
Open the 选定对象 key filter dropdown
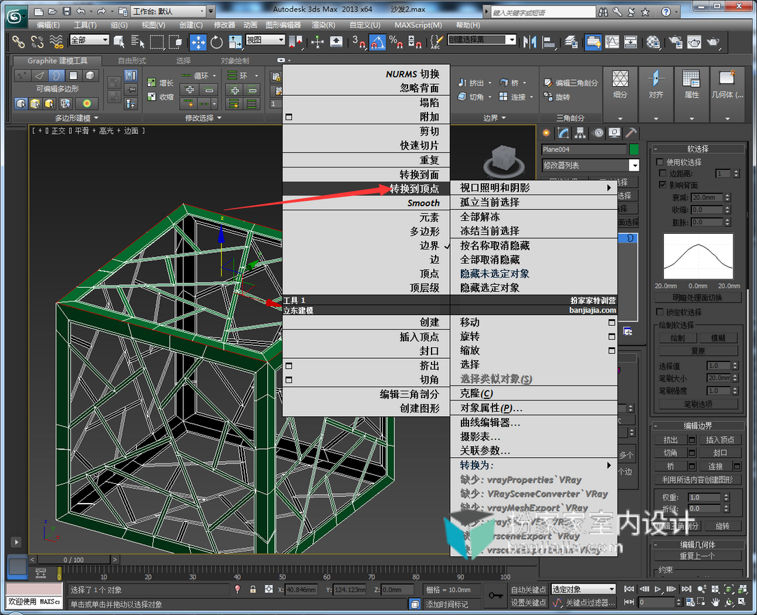pos(583,590)
